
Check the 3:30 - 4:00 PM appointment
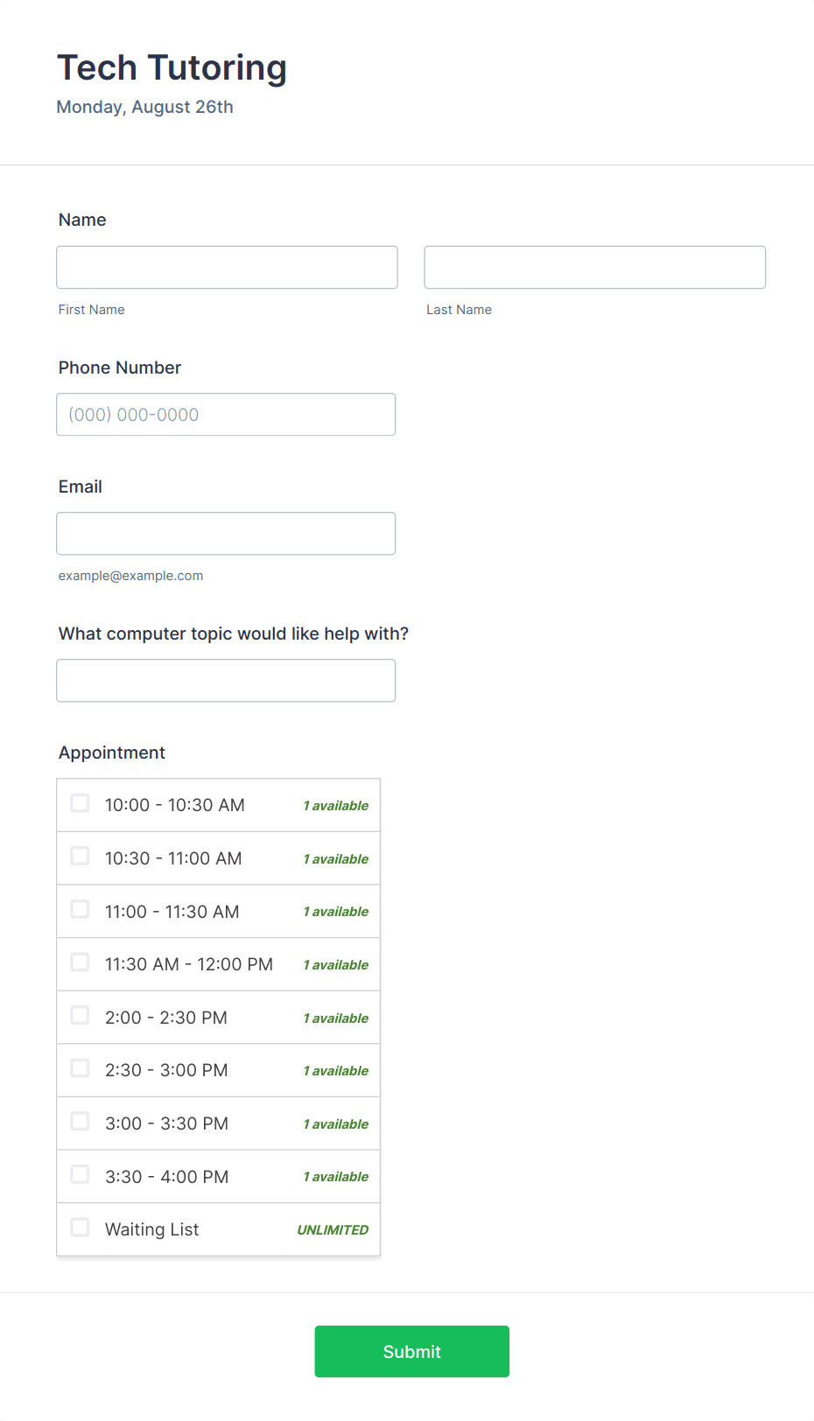tap(80, 1174)
